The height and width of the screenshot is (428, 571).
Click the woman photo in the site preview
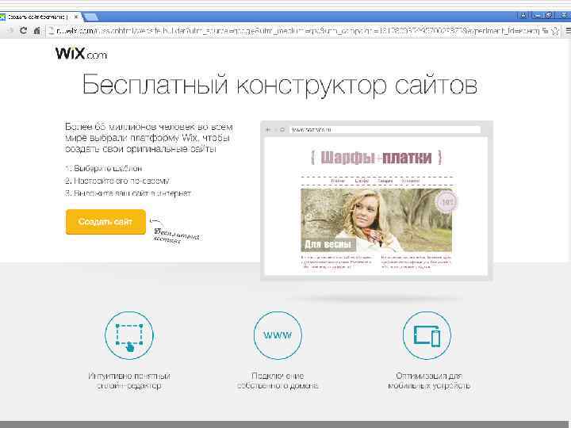point(376,220)
